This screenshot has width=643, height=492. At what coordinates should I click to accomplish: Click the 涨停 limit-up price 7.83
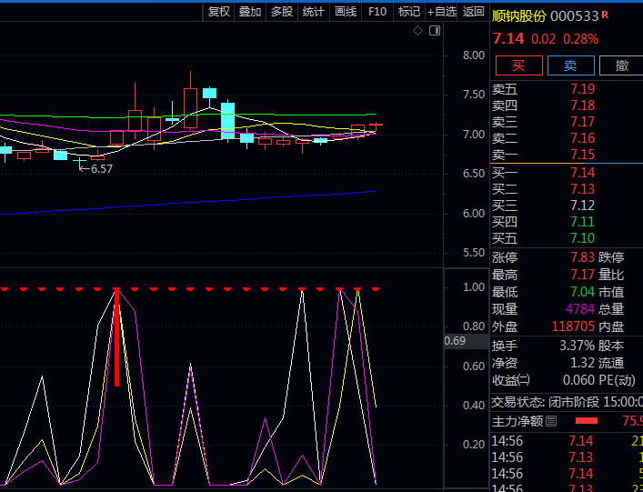pyautogui.click(x=583, y=257)
